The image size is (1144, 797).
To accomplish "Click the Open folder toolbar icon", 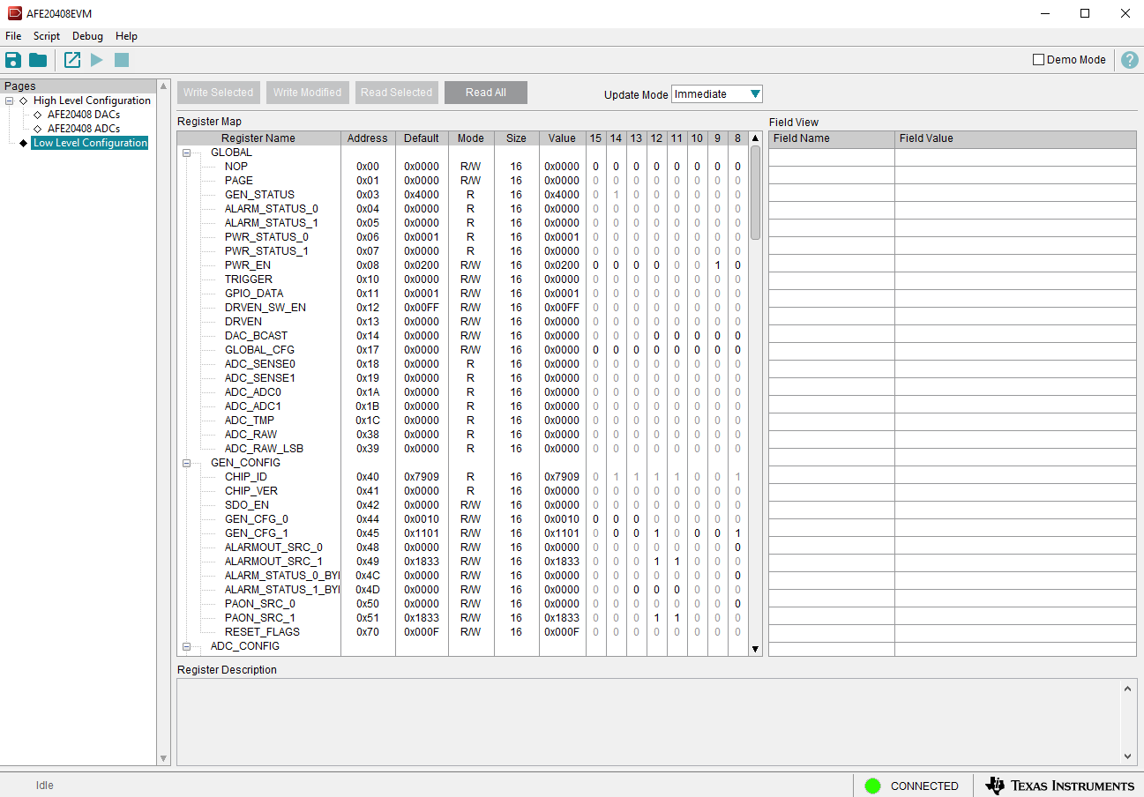I will click(x=38, y=60).
